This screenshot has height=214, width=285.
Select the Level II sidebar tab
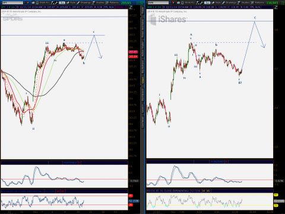tap(142, 109)
